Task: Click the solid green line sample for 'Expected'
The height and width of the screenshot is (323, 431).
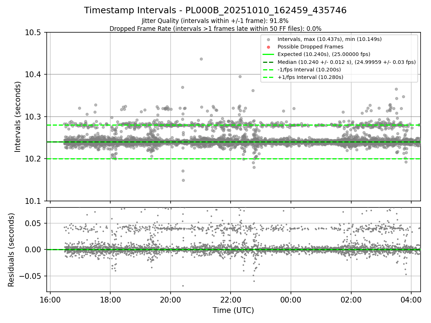Action: pyautogui.click(x=269, y=54)
